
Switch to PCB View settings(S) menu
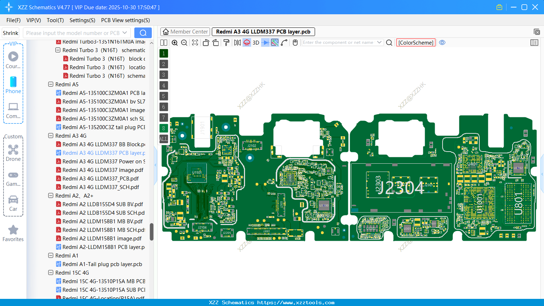pyautogui.click(x=125, y=20)
